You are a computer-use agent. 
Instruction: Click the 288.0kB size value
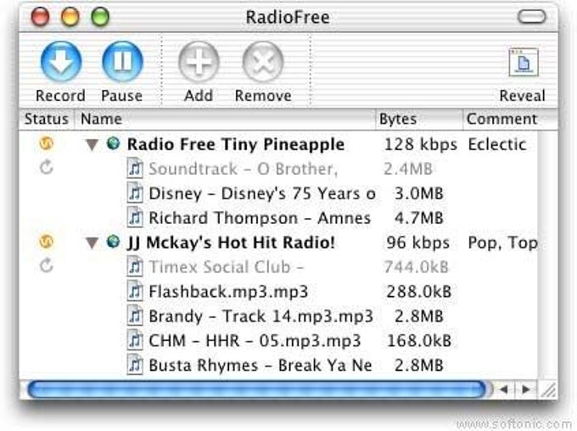419,292
